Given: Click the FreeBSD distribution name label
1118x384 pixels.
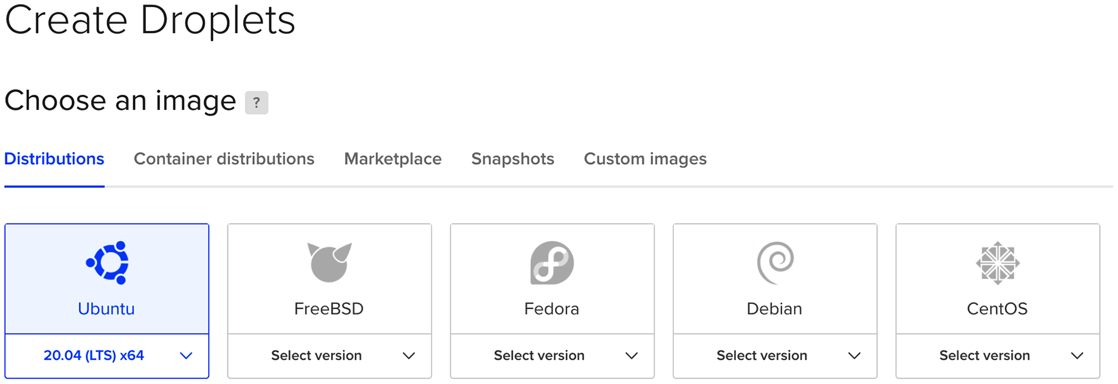Looking at the screenshot, I should pos(329,309).
